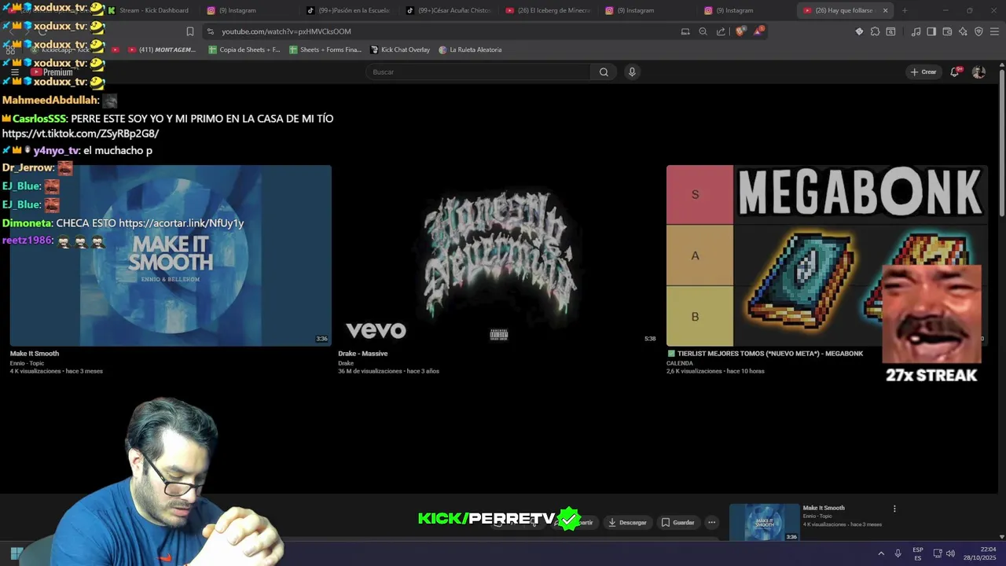The height and width of the screenshot is (566, 1006).
Task: Open the taskbar volume speaker icon
Action: pyautogui.click(x=950, y=553)
